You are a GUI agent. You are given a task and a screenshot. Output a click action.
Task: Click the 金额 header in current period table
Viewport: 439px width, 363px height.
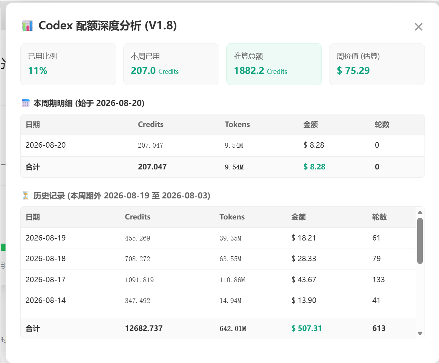[310, 125]
